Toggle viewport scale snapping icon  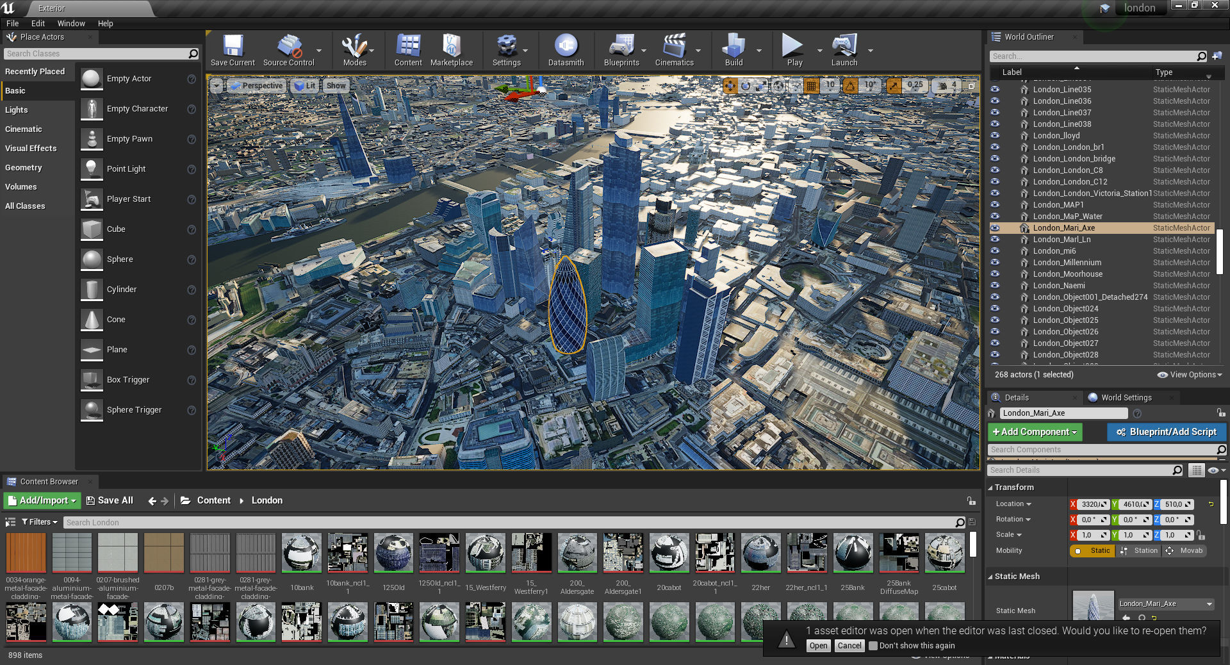894,85
